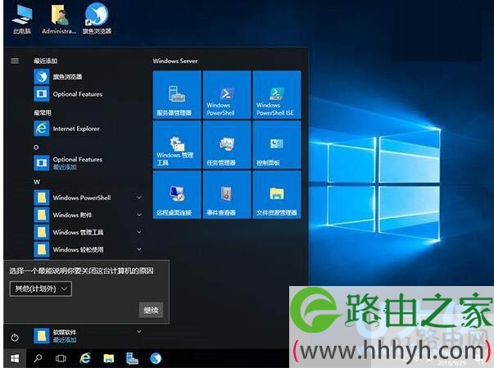Open the shutdown reason dropdown 其他(计划外)

[x=41, y=288]
